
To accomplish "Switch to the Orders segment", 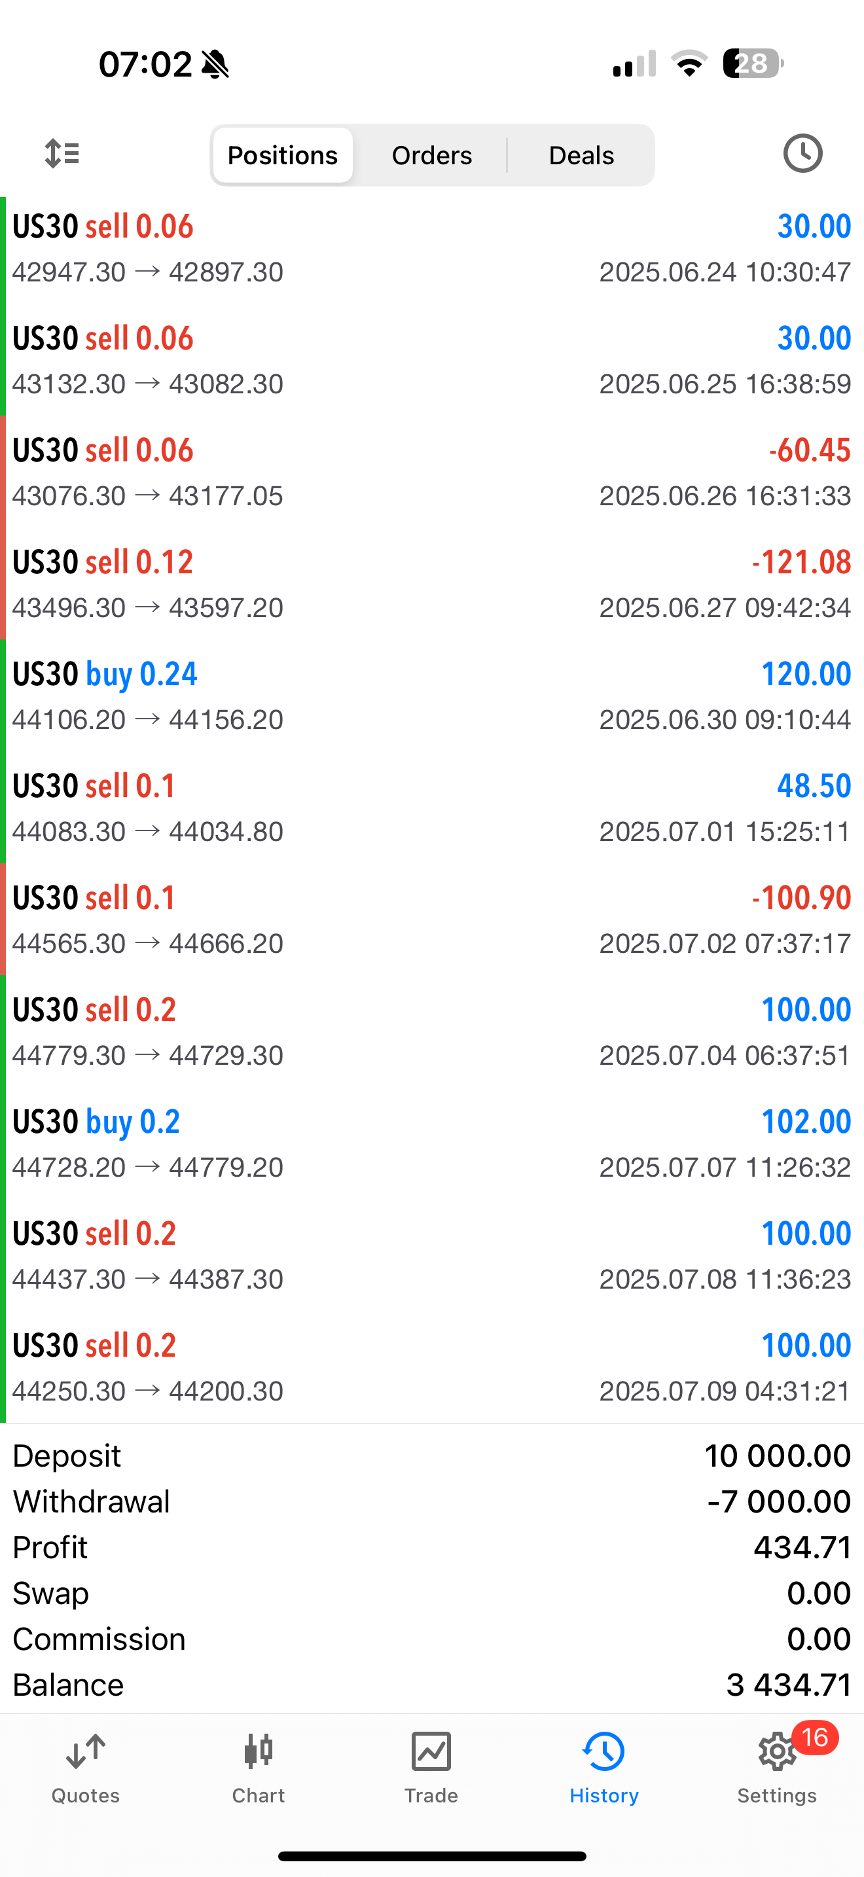I will click(432, 155).
